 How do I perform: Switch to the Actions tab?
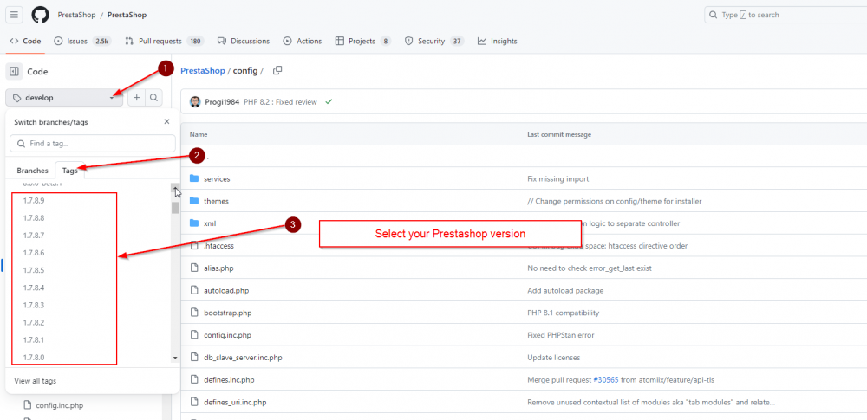[303, 41]
